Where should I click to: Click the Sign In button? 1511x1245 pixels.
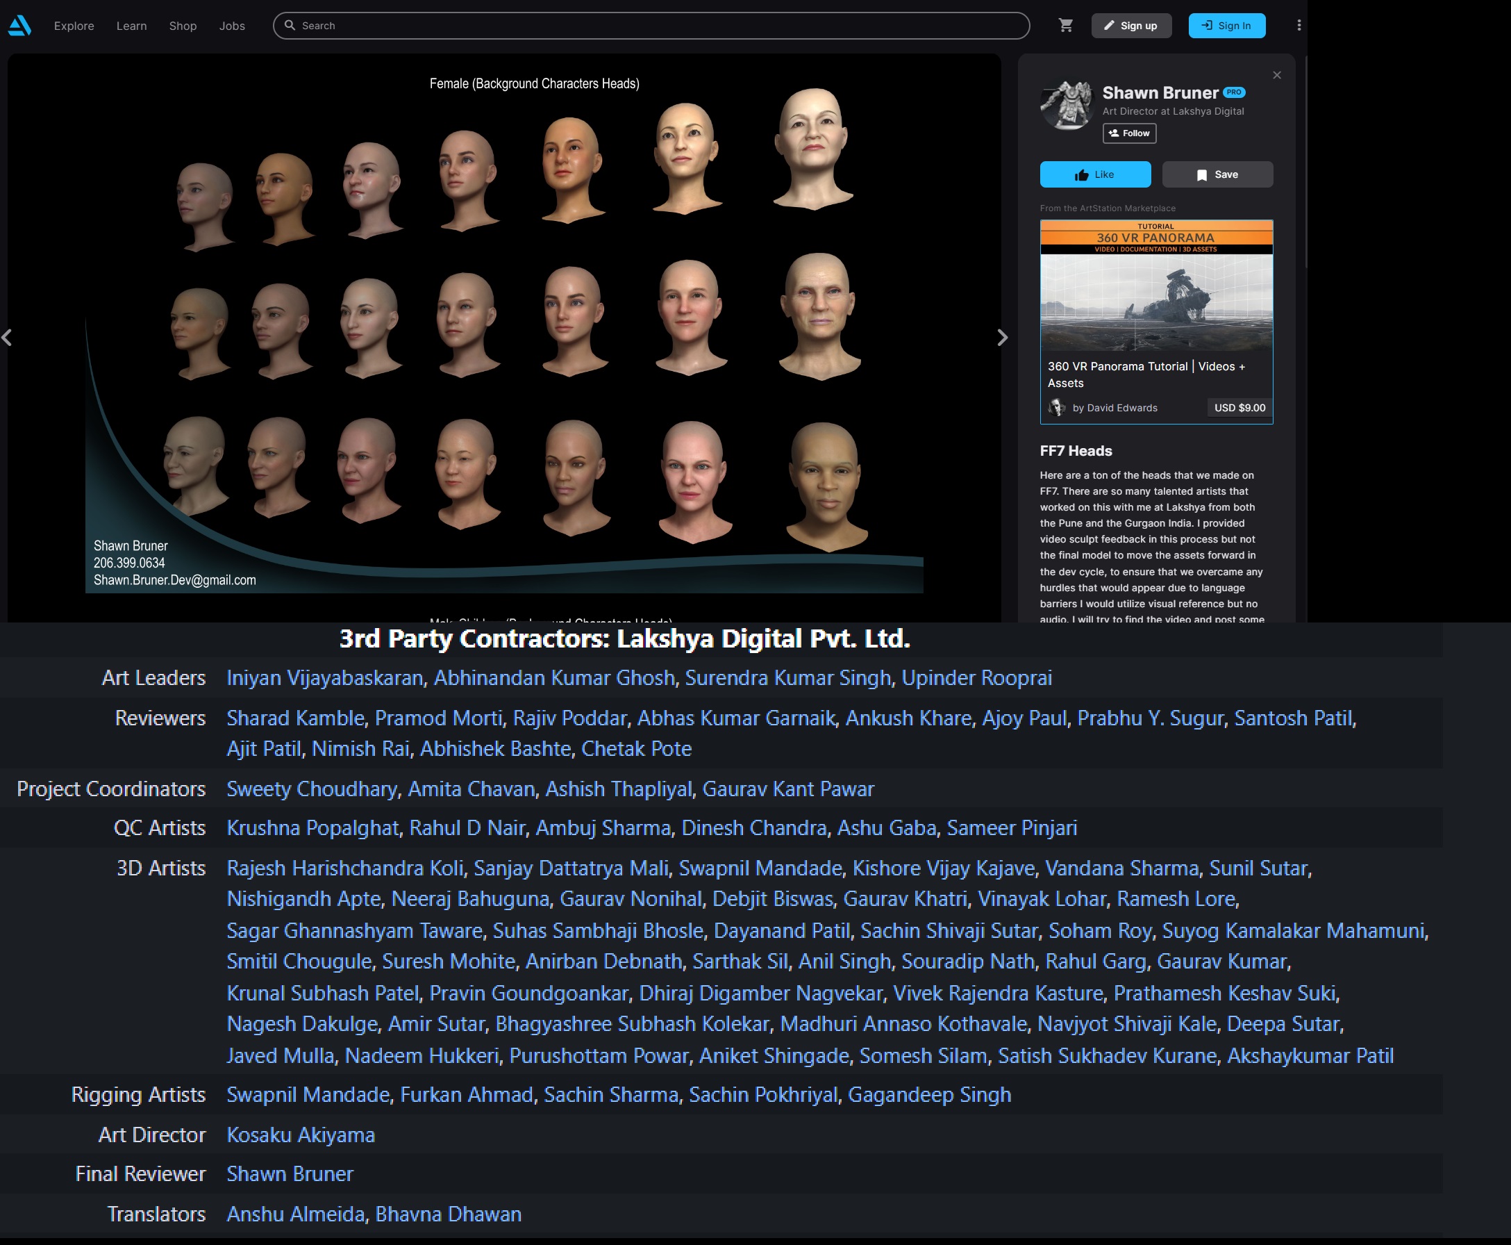(x=1226, y=26)
